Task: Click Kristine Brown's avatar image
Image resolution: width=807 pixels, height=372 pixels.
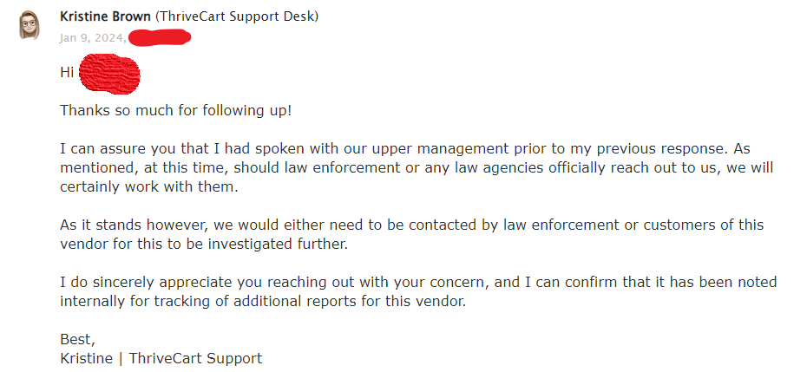Action: click(29, 24)
